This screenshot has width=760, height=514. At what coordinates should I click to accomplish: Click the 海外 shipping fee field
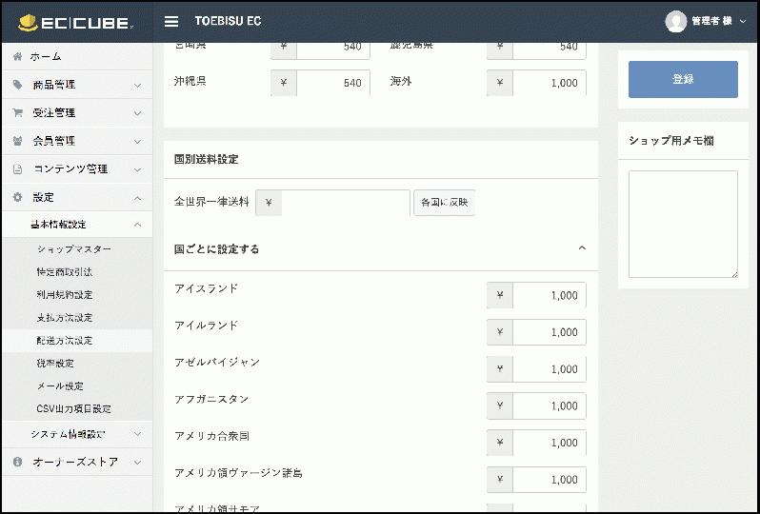(x=550, y=83)
